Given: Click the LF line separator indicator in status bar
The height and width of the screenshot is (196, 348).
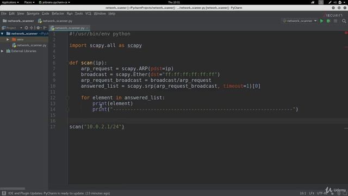Looking at the screenshot, I should tap(312, 193).
